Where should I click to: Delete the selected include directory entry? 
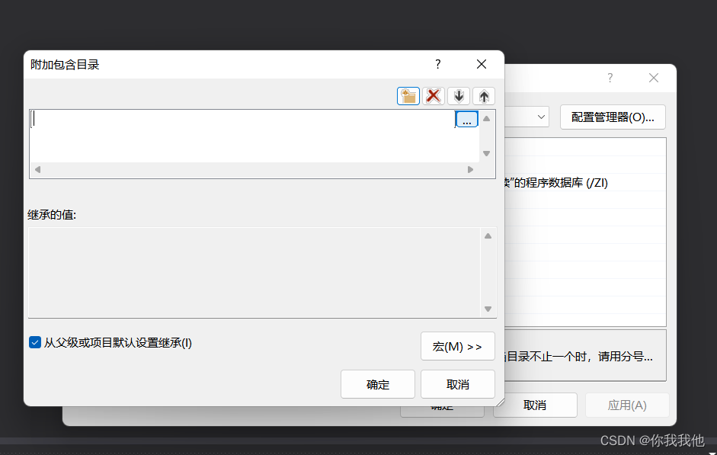click(x=434, y=96)
